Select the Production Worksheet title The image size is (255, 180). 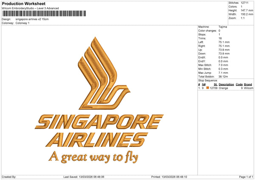point(23,3)
